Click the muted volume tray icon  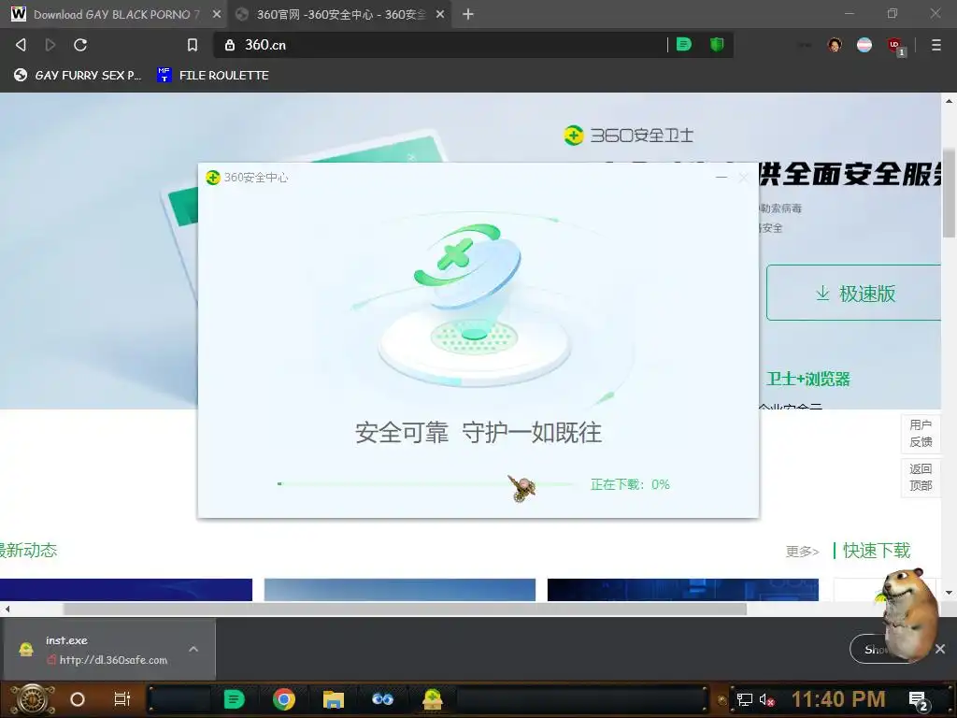point(766,699)
